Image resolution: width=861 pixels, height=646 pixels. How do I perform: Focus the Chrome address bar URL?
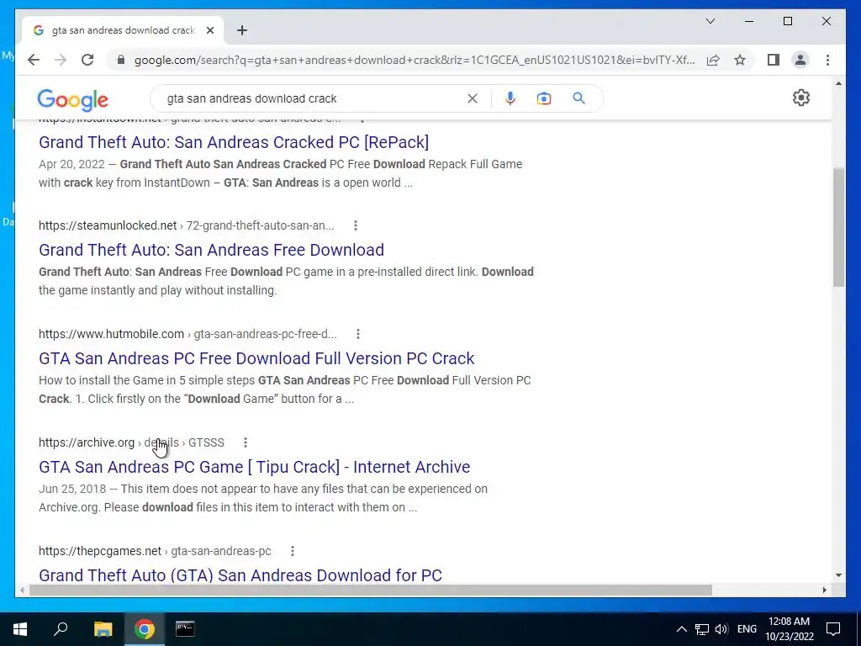pyautogui.click(x=415, y=60)
